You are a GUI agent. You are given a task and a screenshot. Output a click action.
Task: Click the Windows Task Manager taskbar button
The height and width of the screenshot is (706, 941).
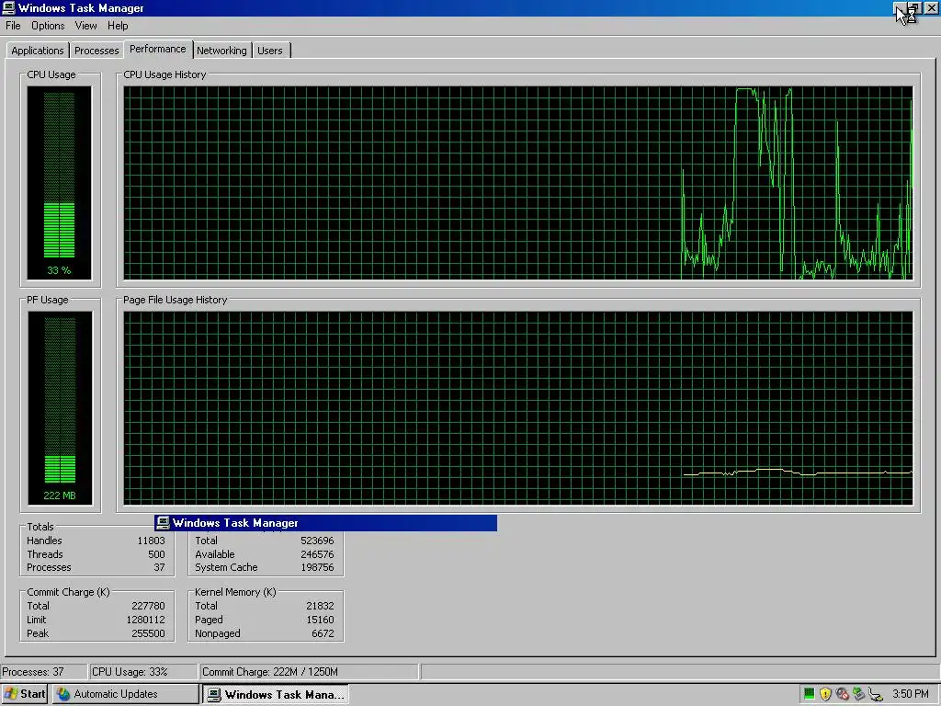point(276,695)
